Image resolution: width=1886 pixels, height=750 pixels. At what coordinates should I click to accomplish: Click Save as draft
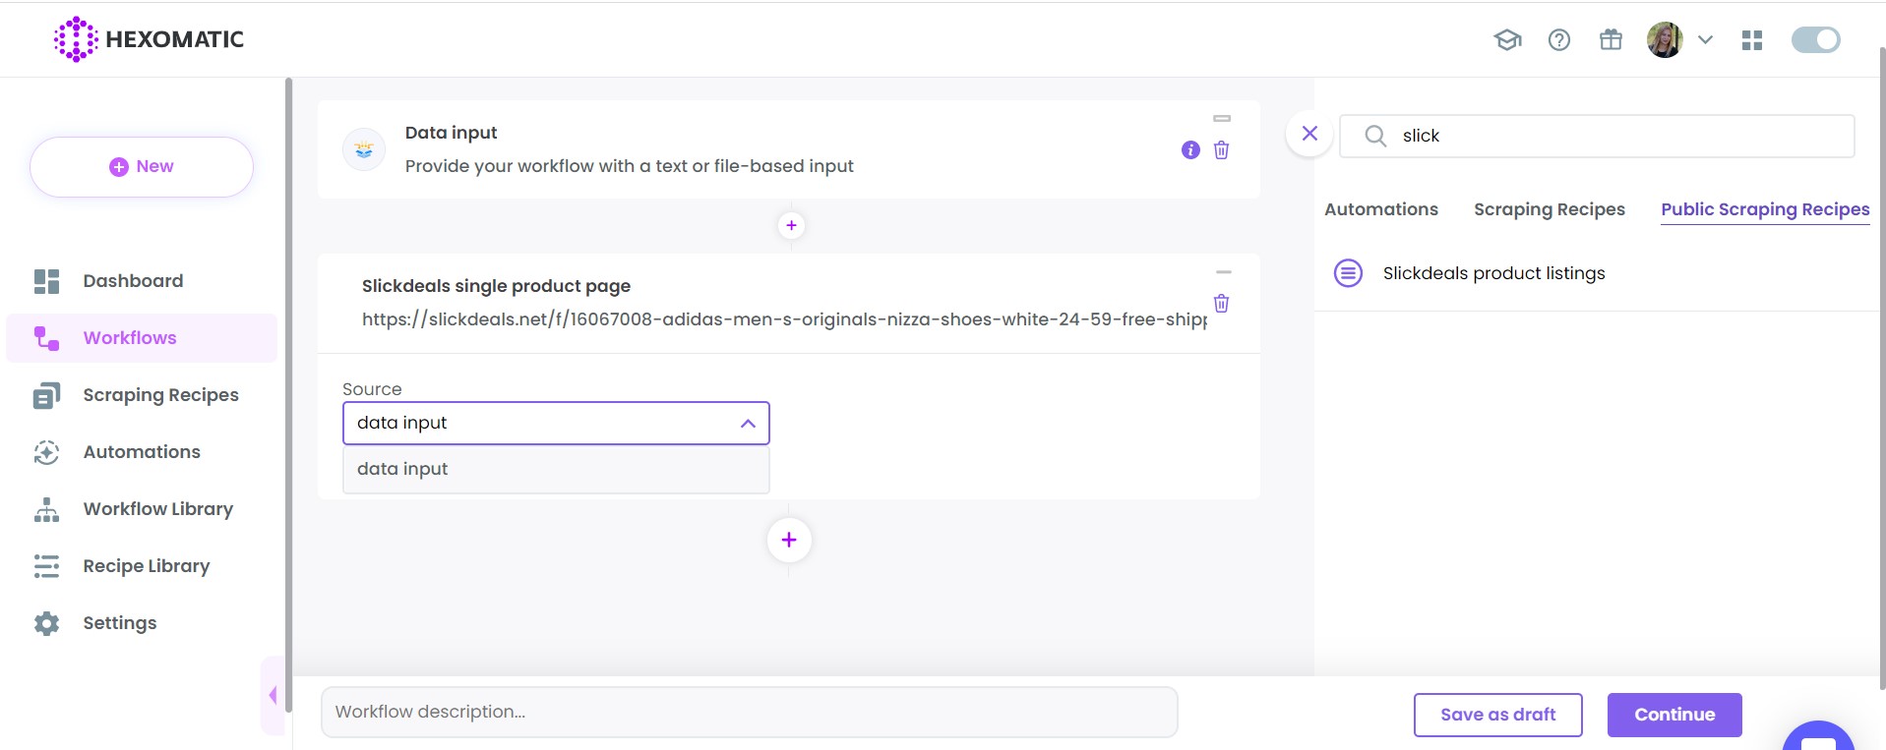(x=1497, y=715)
